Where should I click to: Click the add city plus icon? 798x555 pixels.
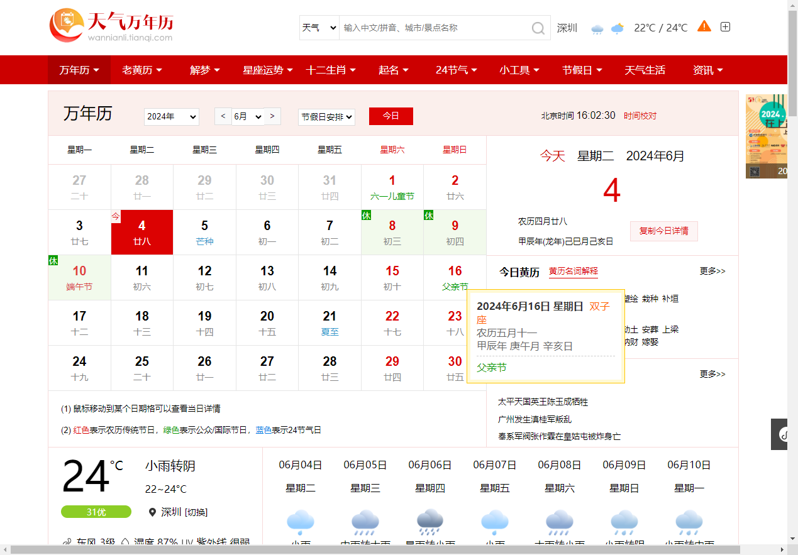point(725,27)
